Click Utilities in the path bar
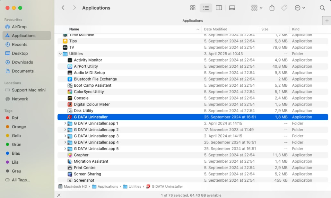Image resolution: width=331 pixels, height=198 pixels. 132,186
